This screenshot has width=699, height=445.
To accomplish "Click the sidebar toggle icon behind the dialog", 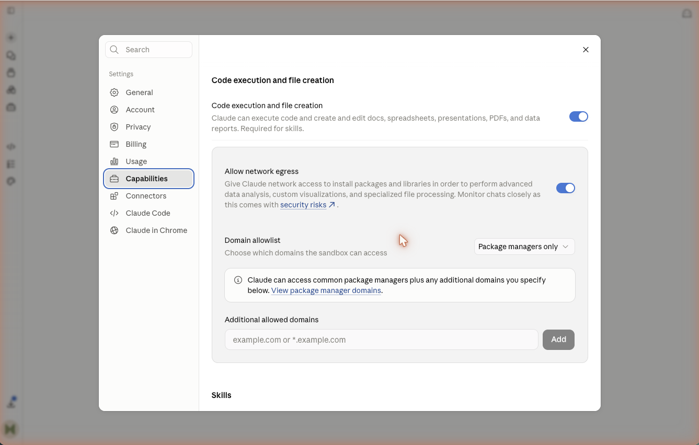I will point(11,10).
